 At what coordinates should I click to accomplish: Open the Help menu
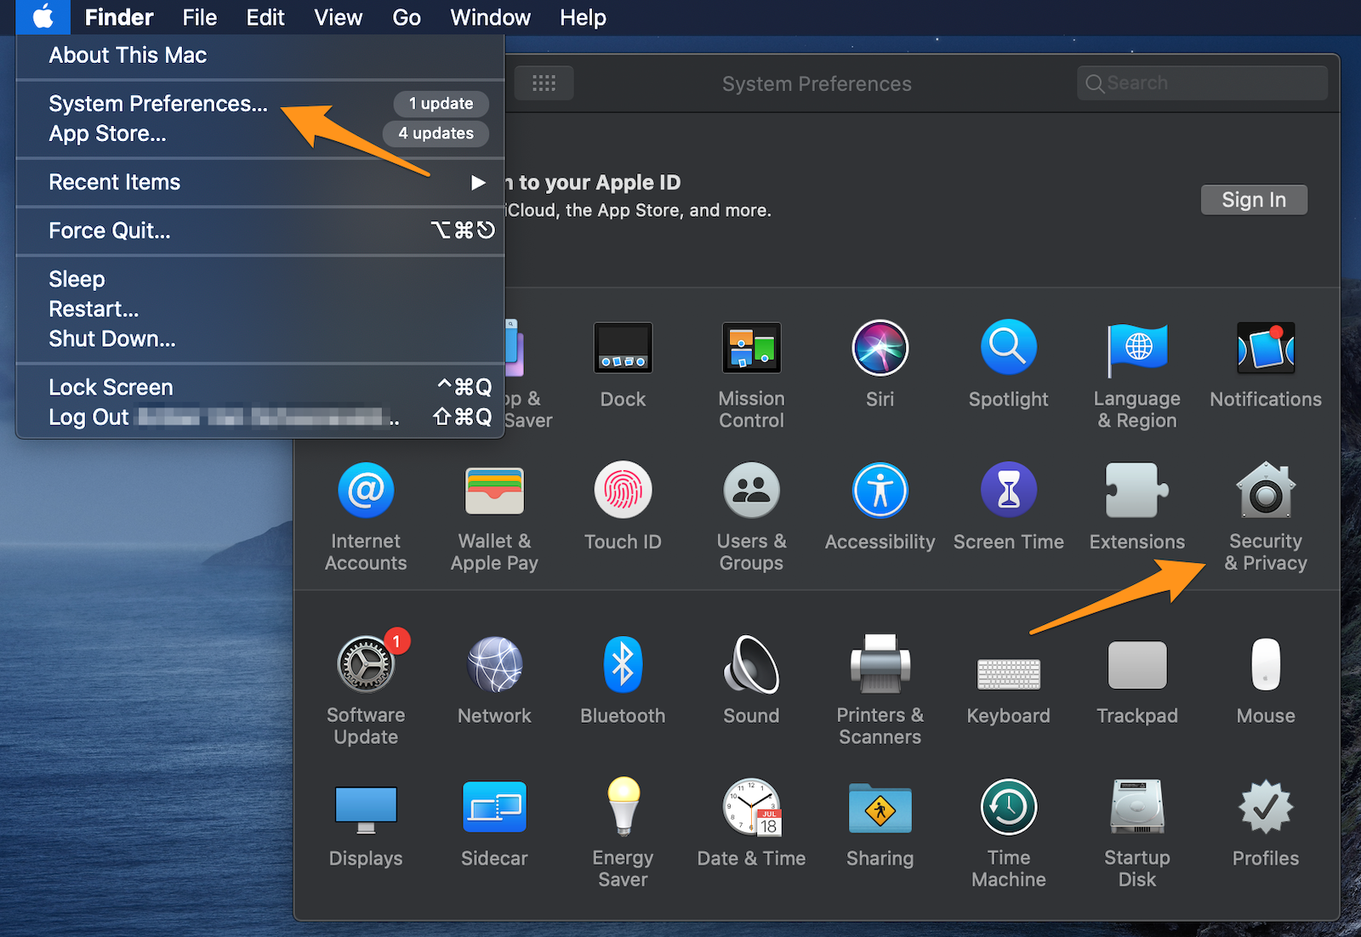click(x=583, y=17)
